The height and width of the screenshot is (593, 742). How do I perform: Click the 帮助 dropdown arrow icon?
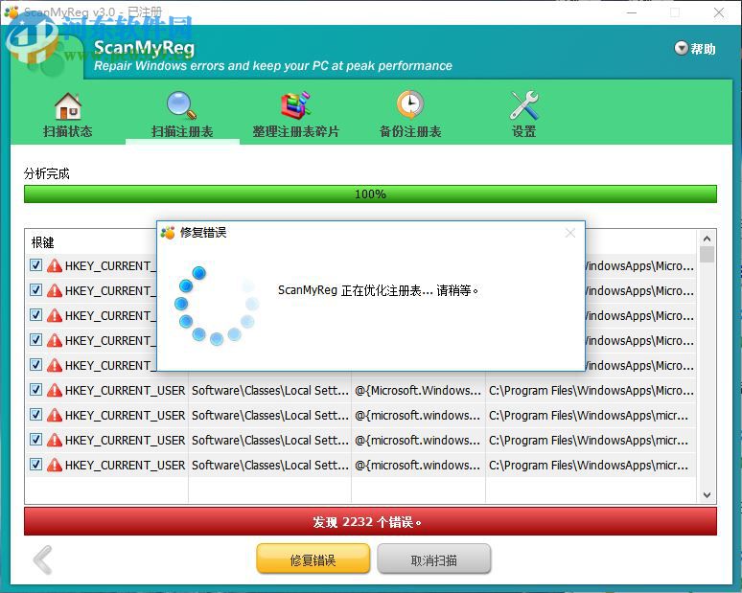click(681, 48)
